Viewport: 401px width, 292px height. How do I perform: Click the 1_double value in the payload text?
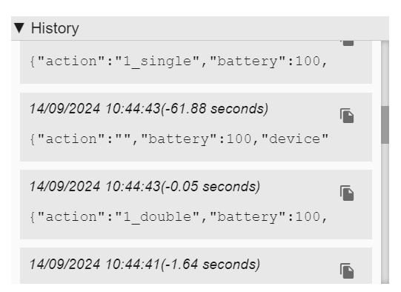coord(157,217)
